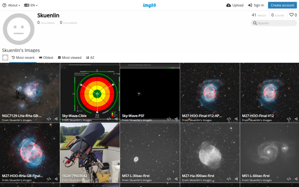Screen dimensions: 299x187
Task: Click 'From Skuenlin's images' under NGC7129
Action: click(x=17, y=120)
